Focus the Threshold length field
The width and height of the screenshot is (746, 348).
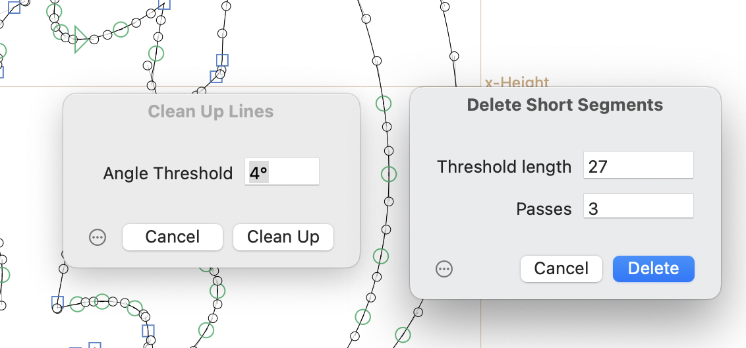click(x=638, y=166)
